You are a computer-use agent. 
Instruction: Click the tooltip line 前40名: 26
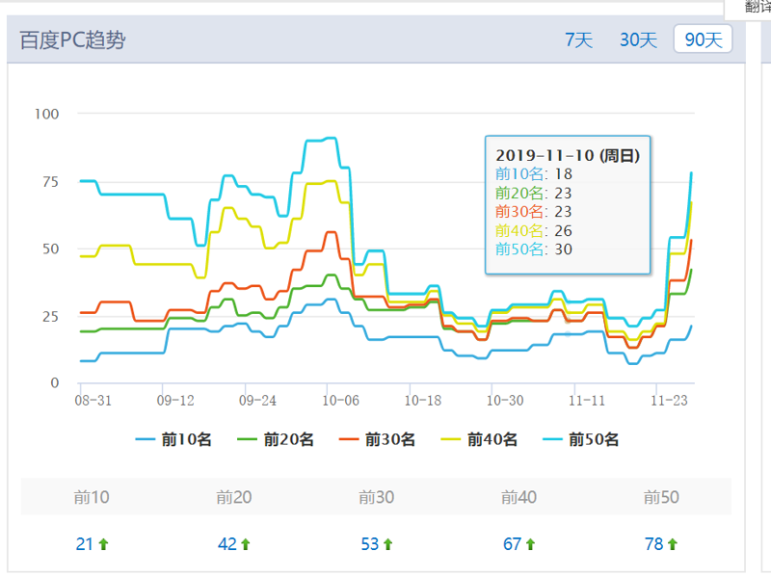(534, 230)
